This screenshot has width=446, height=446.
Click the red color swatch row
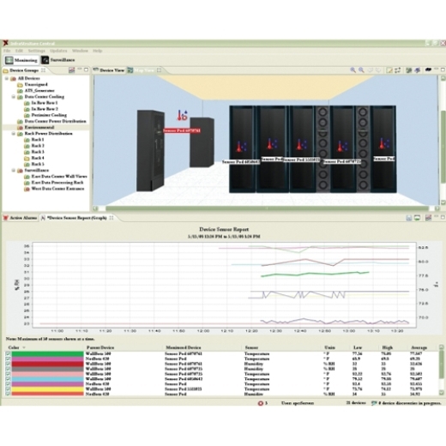click(47, 364)
